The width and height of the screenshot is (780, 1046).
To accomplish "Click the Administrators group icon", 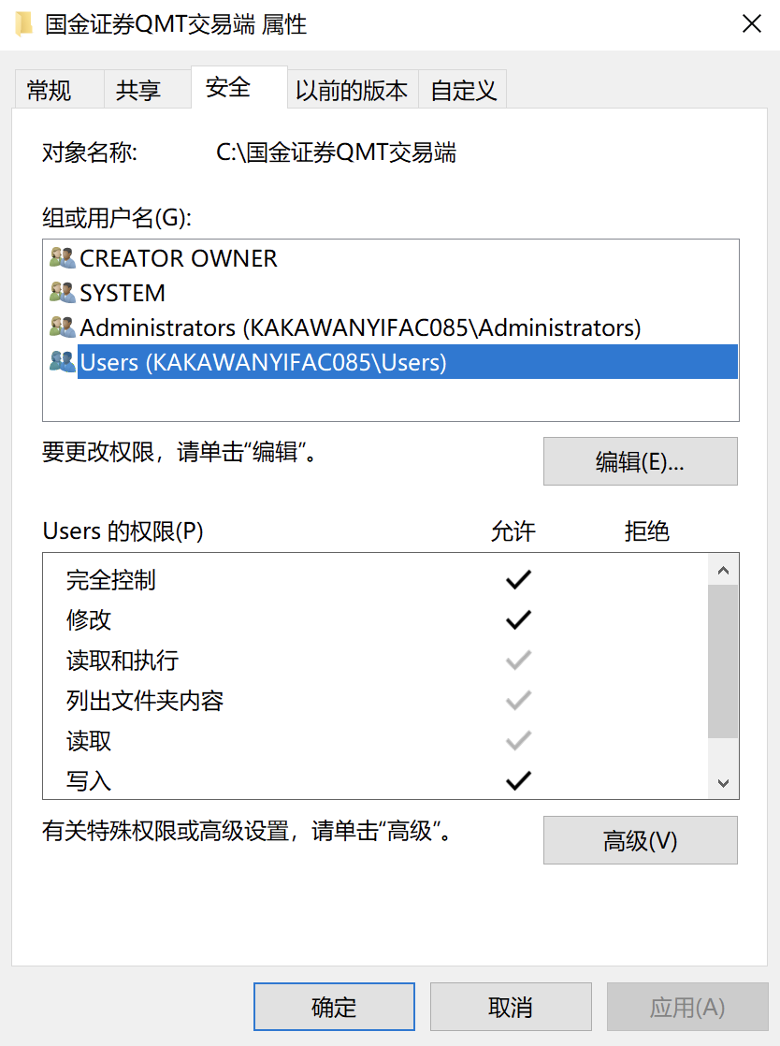I will [62, 327].
